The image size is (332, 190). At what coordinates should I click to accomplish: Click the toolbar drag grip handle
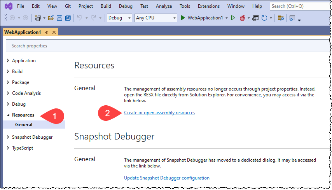[x=6, y=18]
